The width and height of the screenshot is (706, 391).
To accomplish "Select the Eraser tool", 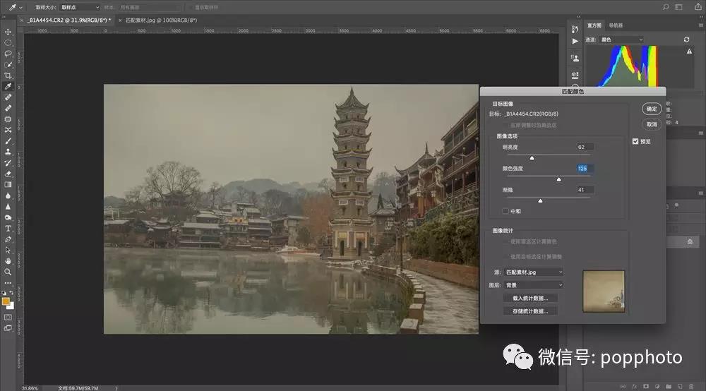I will click(8, 174).
